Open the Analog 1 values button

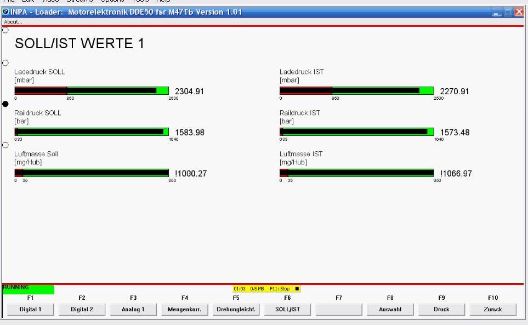click(133, 309)
